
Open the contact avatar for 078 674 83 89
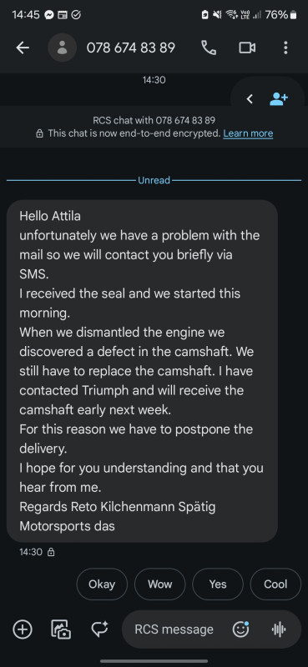(63, 48)
